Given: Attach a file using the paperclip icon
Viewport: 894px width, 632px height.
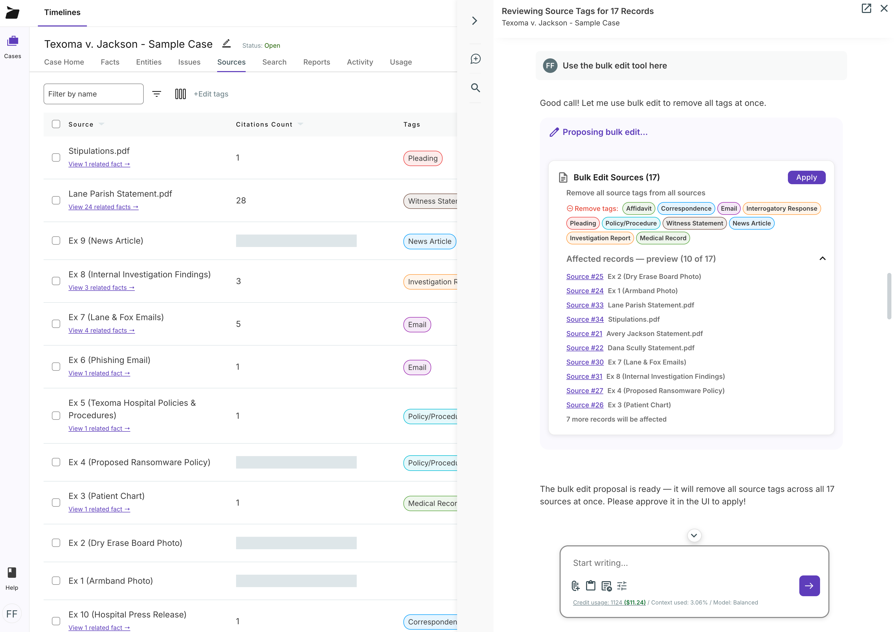Looking at the screenshot, I should (575, 586).
